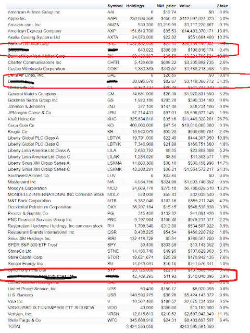
Task: Click Coca Cola holdings 400,000,000
Action: (x=142, y=125)
